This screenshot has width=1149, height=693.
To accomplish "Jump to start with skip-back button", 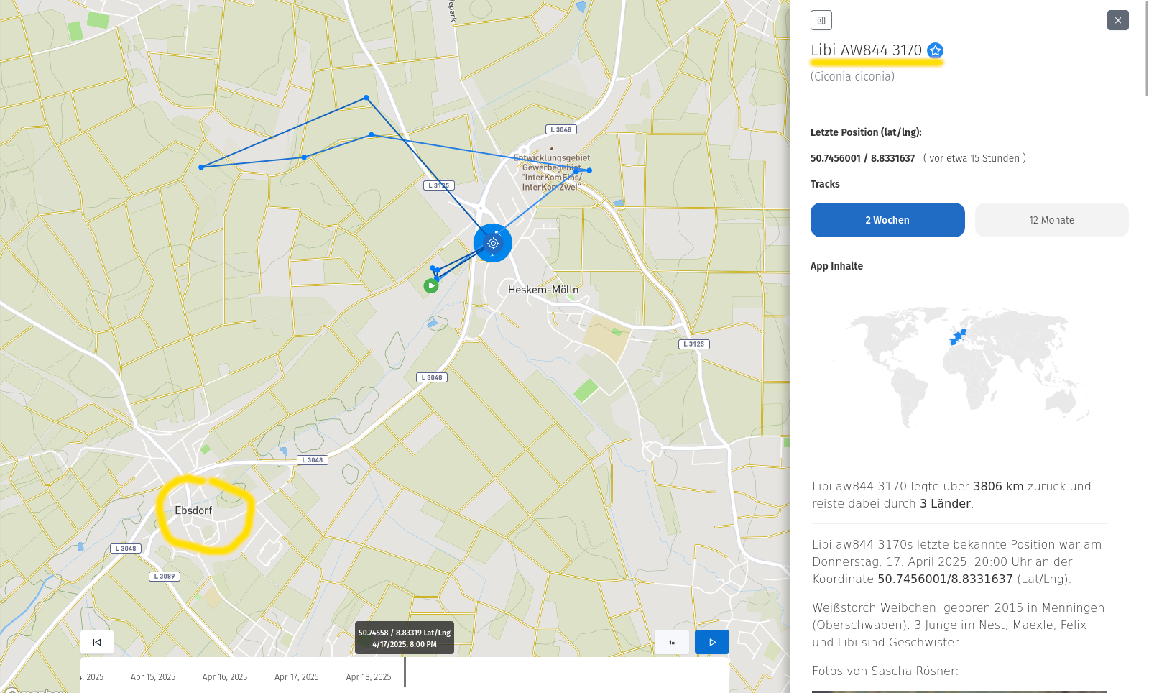I will [97, 642].
